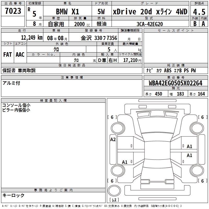Click the grade text xDrive 20d
The width and height of the screenshot is (209, 209).
132,11
